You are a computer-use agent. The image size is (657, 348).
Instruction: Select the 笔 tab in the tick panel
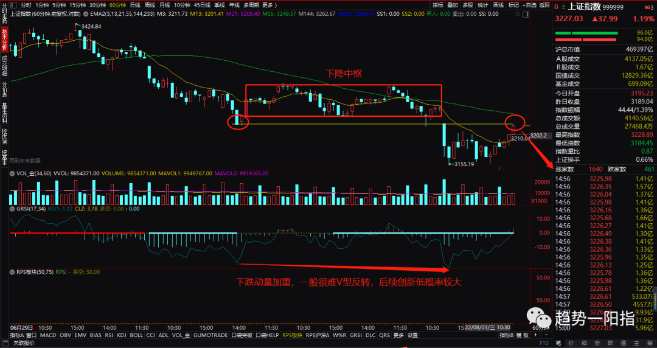coord(558,343)
